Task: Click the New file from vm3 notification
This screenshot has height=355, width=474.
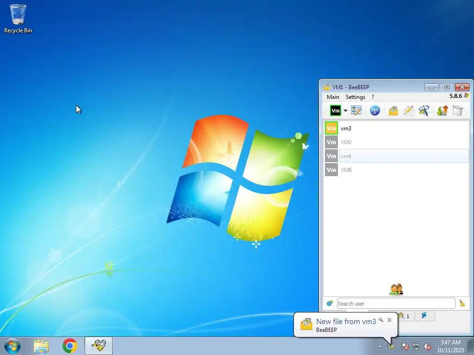Action: (346, 322)
